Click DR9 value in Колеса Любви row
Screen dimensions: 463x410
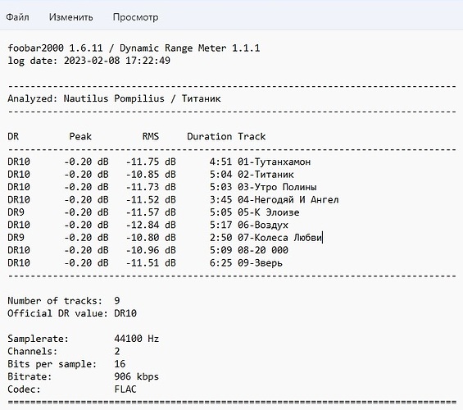click(16, 238)
